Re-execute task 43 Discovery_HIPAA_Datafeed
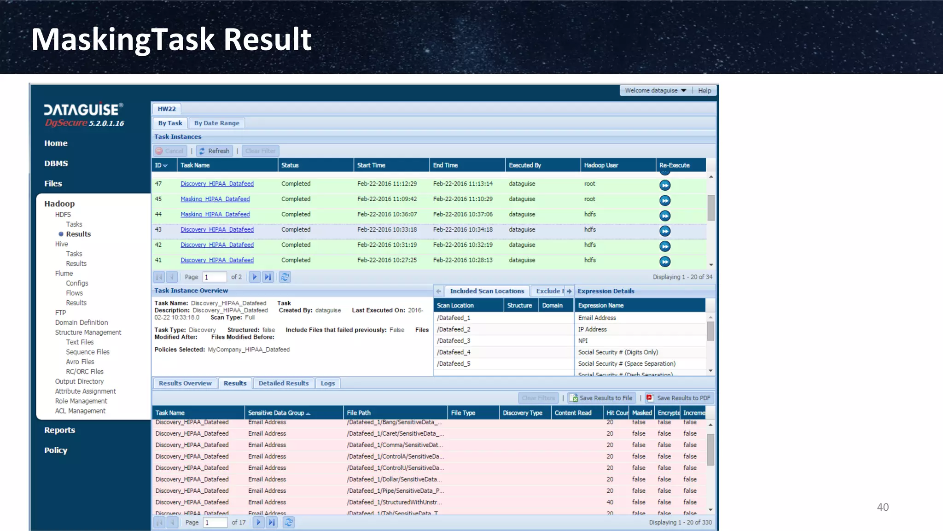The width and height of the screenshot is (943, 531). click(x=664, y=231)
